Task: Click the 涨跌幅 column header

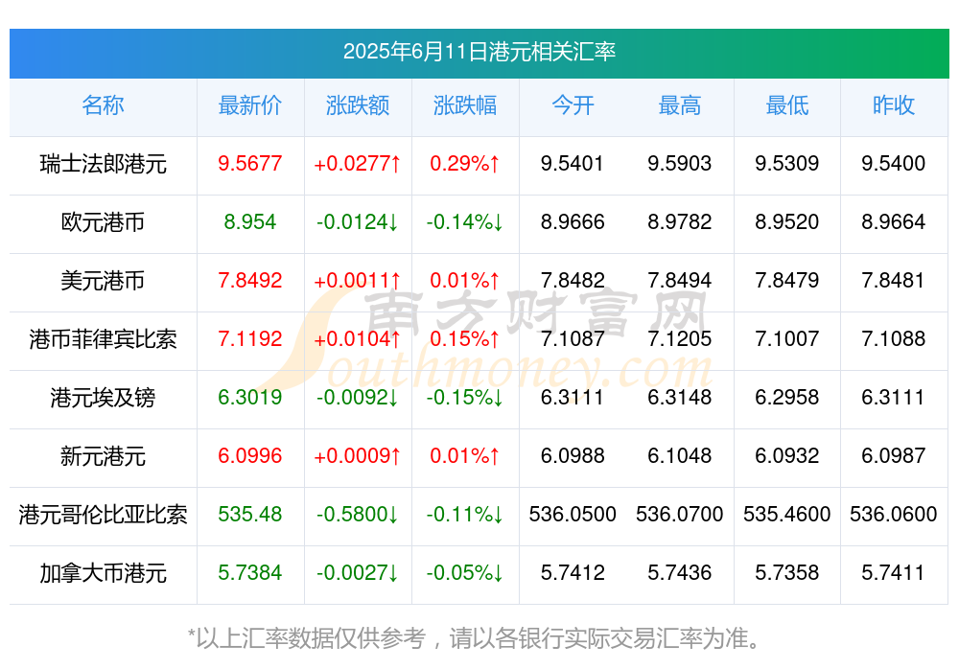Action: [465, 105]
